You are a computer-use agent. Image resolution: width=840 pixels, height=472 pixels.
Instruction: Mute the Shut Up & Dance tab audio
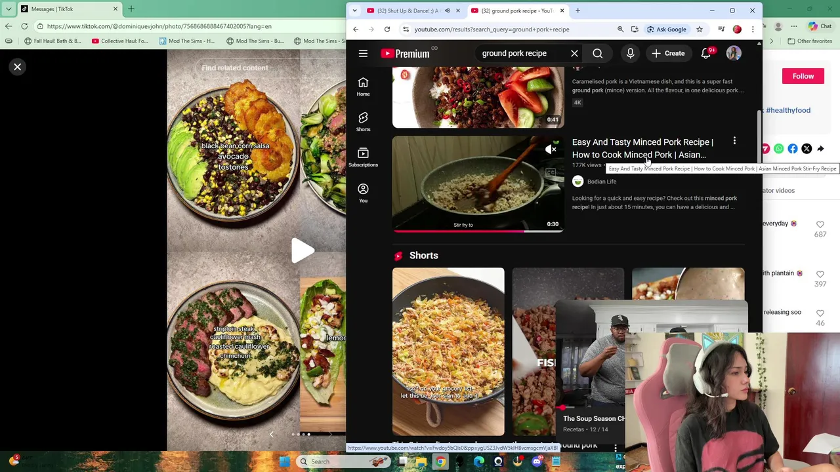tap(448, 10)
